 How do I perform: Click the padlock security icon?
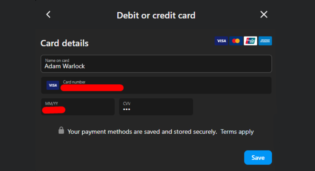61,130
